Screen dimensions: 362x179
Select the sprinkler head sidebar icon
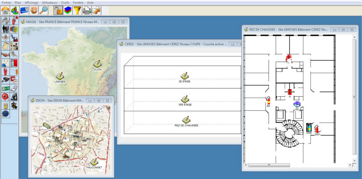point(6,38)
